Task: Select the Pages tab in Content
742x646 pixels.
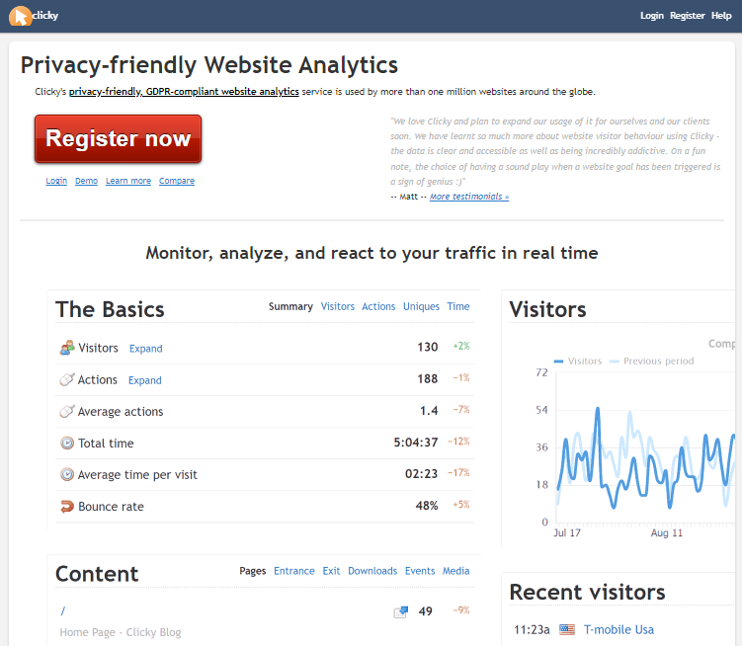Action: pos(252,571)
